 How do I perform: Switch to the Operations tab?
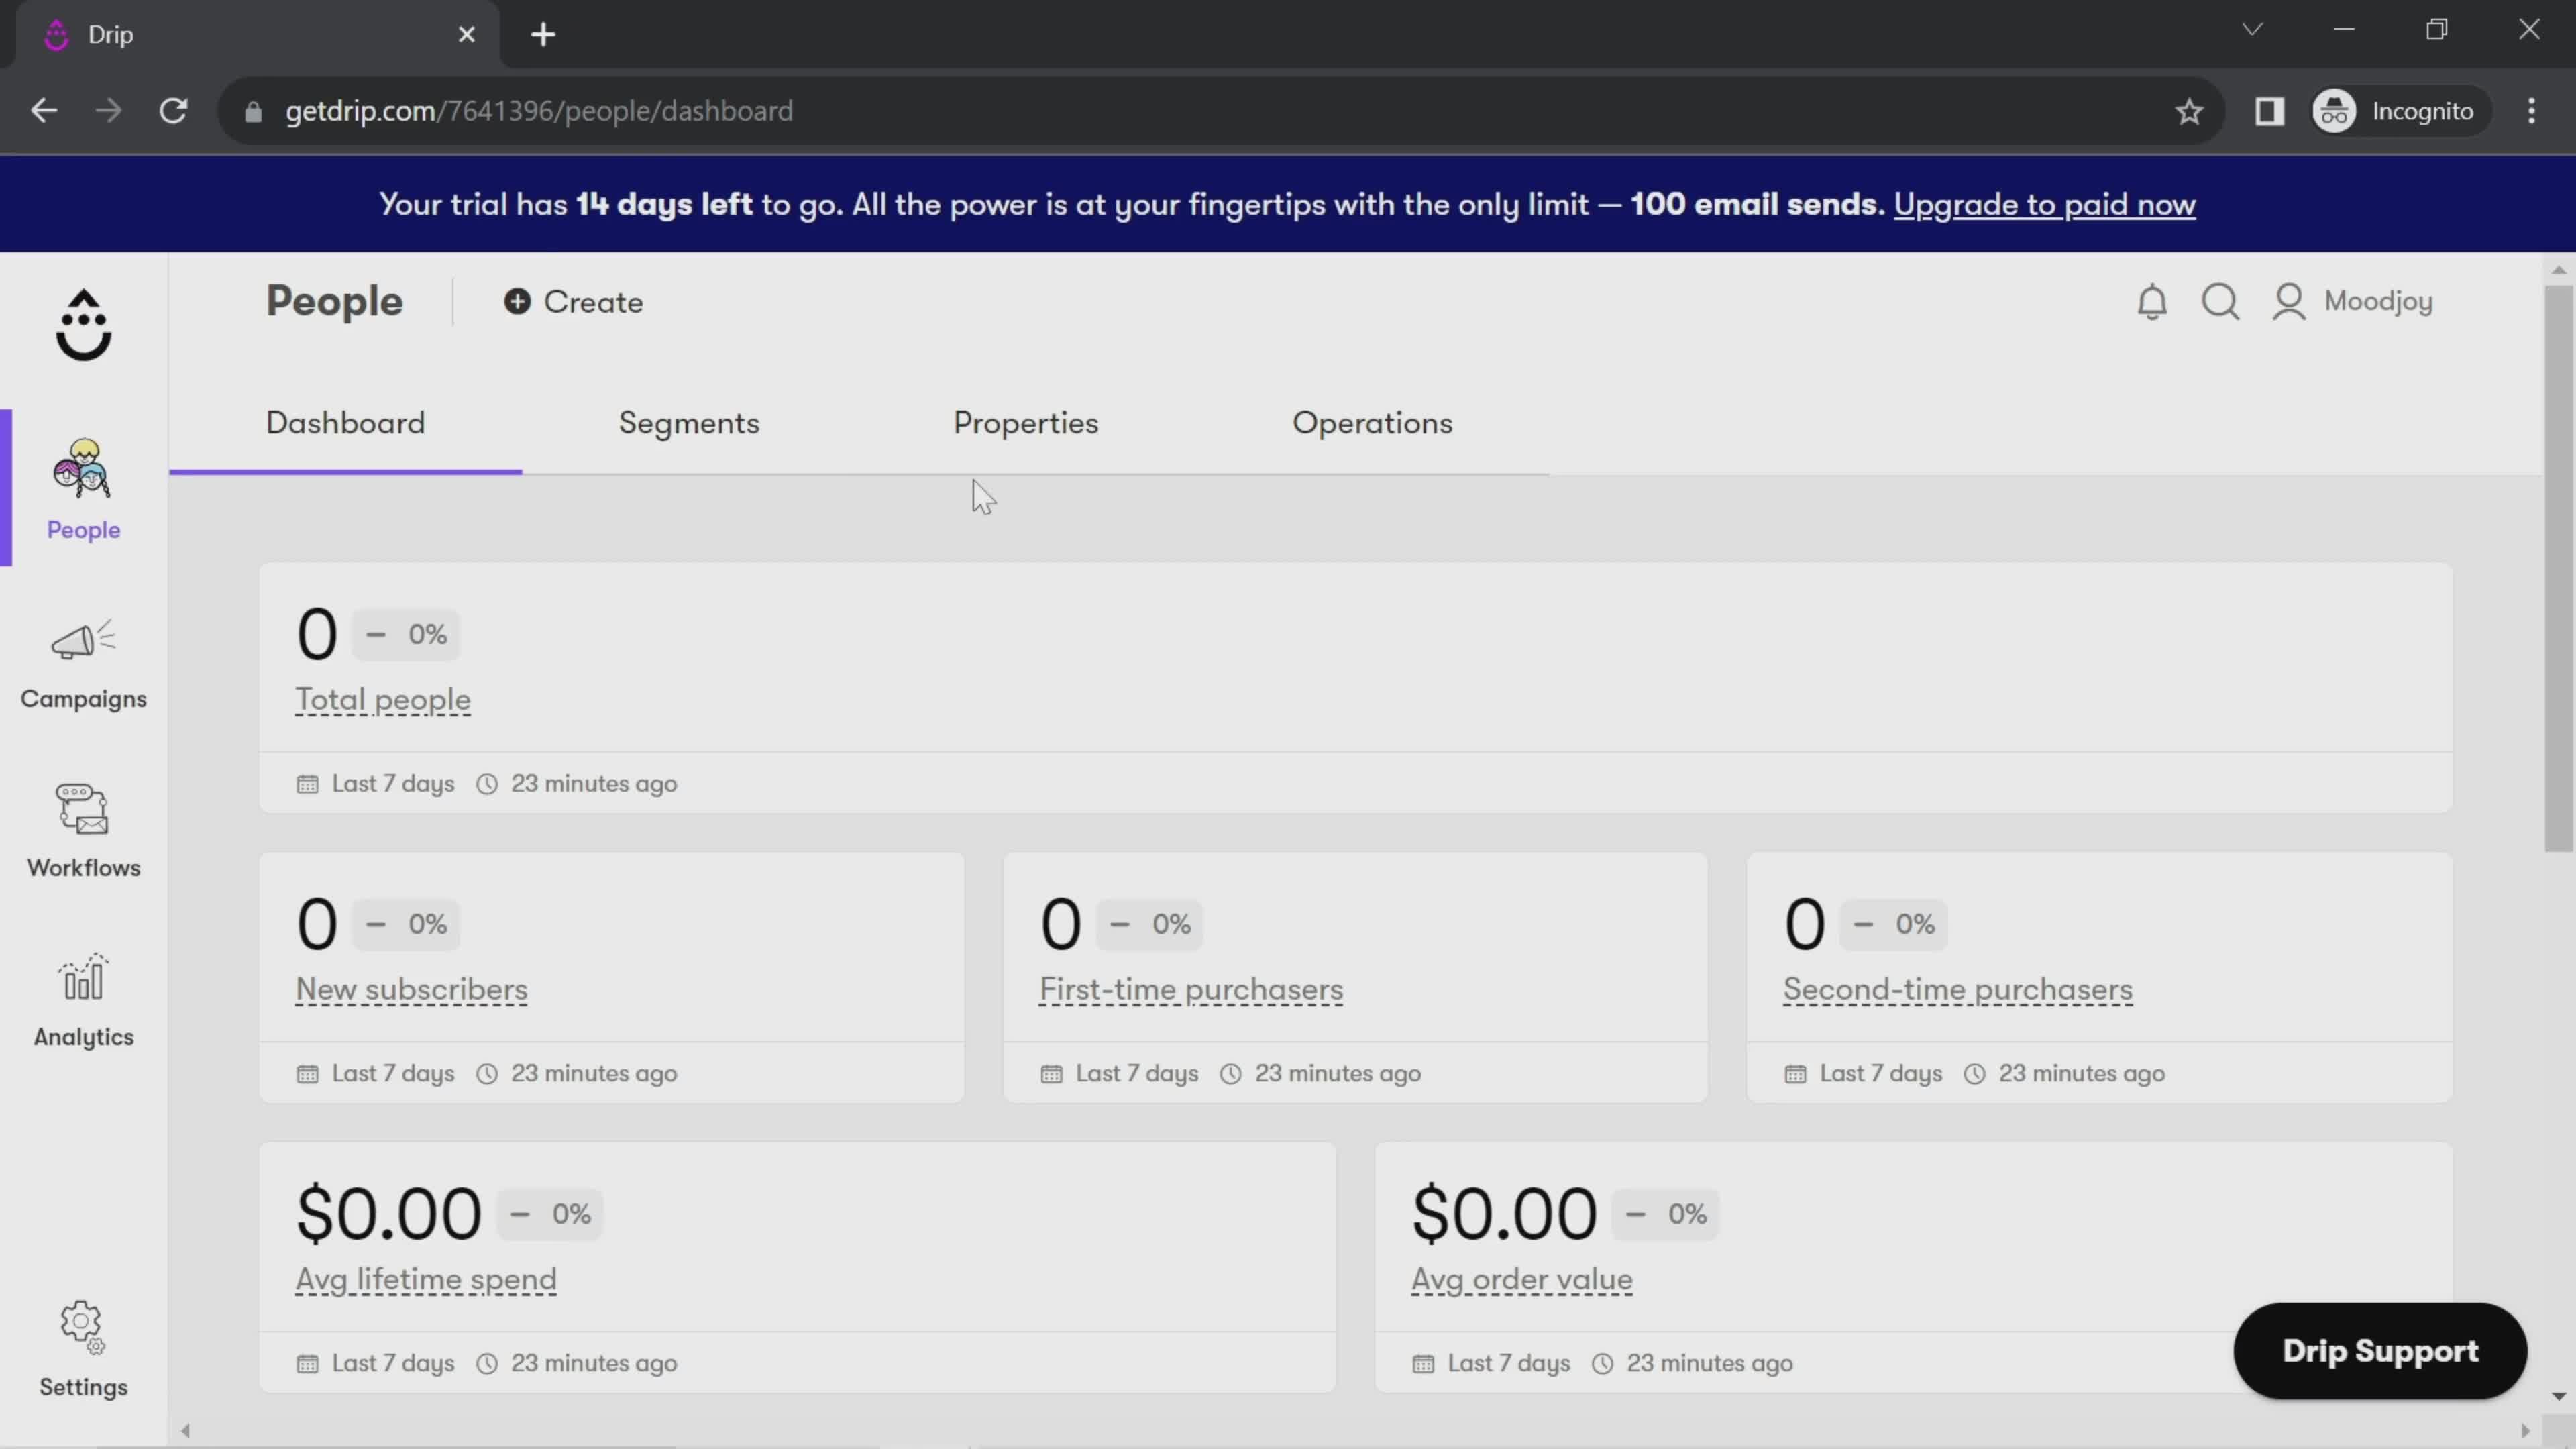[1372, 423]
